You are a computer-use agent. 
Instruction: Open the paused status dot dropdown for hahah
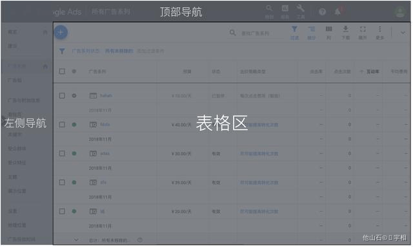point(74,96)
